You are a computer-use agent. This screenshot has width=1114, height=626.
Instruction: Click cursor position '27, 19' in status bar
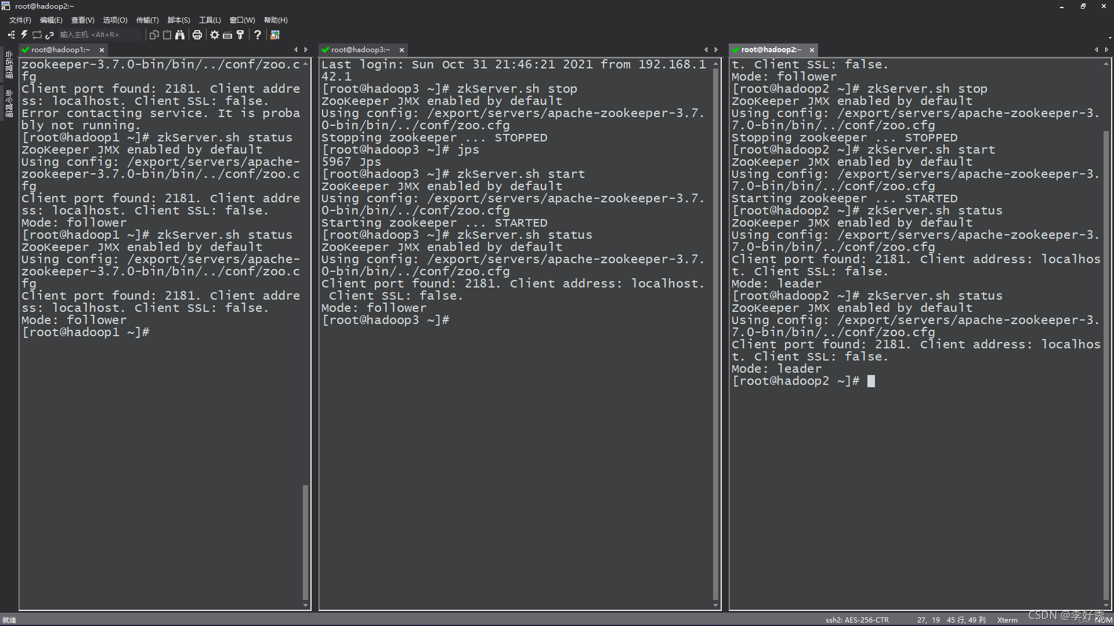[928, 620]
